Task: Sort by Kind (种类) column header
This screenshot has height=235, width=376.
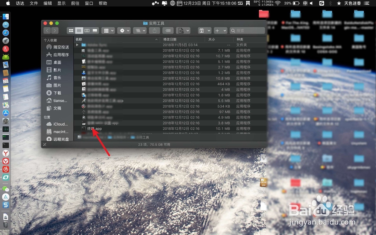Action: [250, 39]
